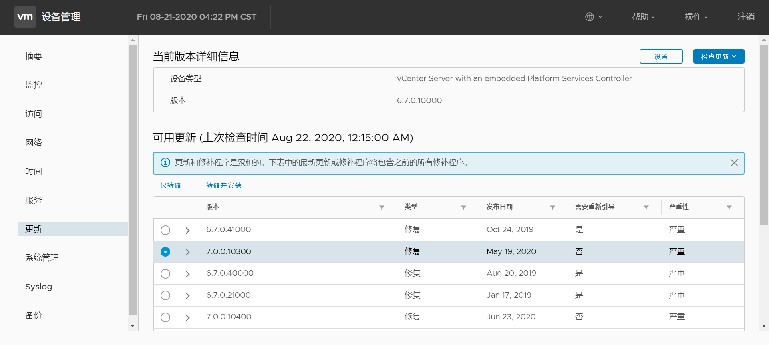Screen dimensions: 769x345
Task: Click the 需要重新引导 column header
Action: pos(595,207)
